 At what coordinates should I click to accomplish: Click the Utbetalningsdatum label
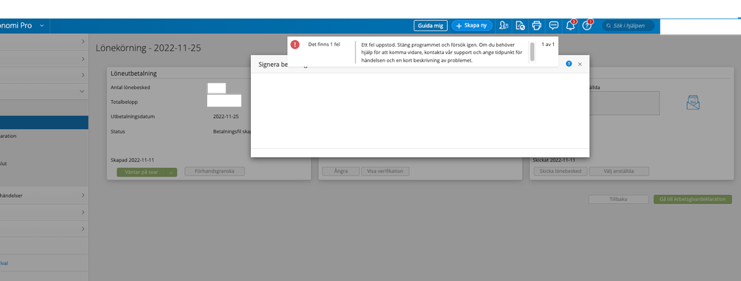[x=133, y=116]
